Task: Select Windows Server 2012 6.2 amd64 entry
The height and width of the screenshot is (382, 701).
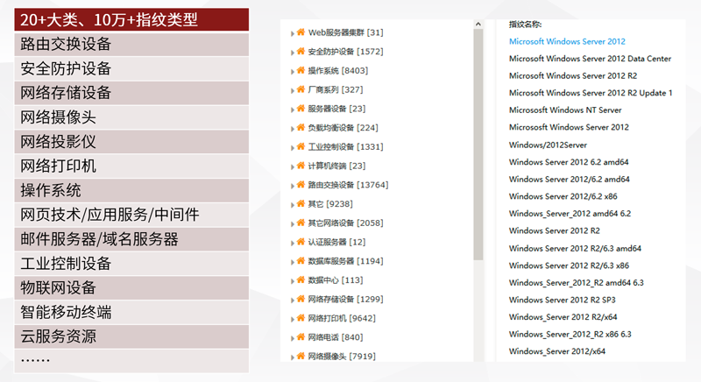Action: [x=568, y=162]
